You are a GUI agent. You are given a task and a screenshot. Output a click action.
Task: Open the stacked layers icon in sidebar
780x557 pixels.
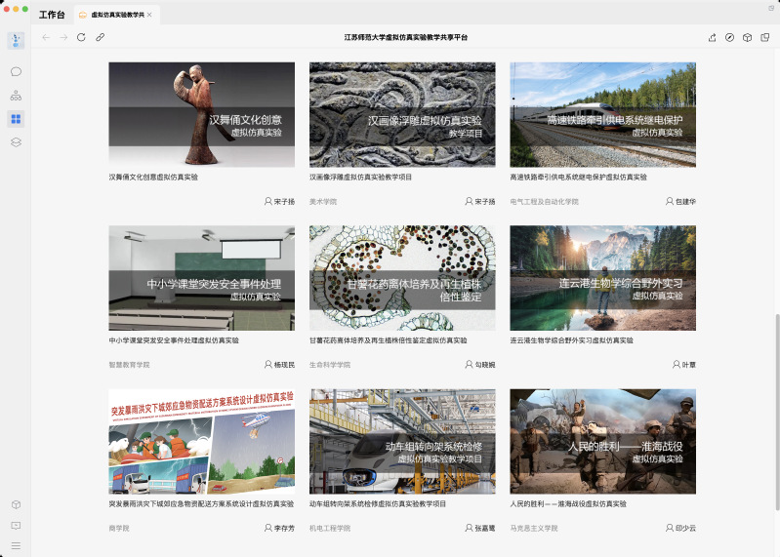(x=16, y=142)
